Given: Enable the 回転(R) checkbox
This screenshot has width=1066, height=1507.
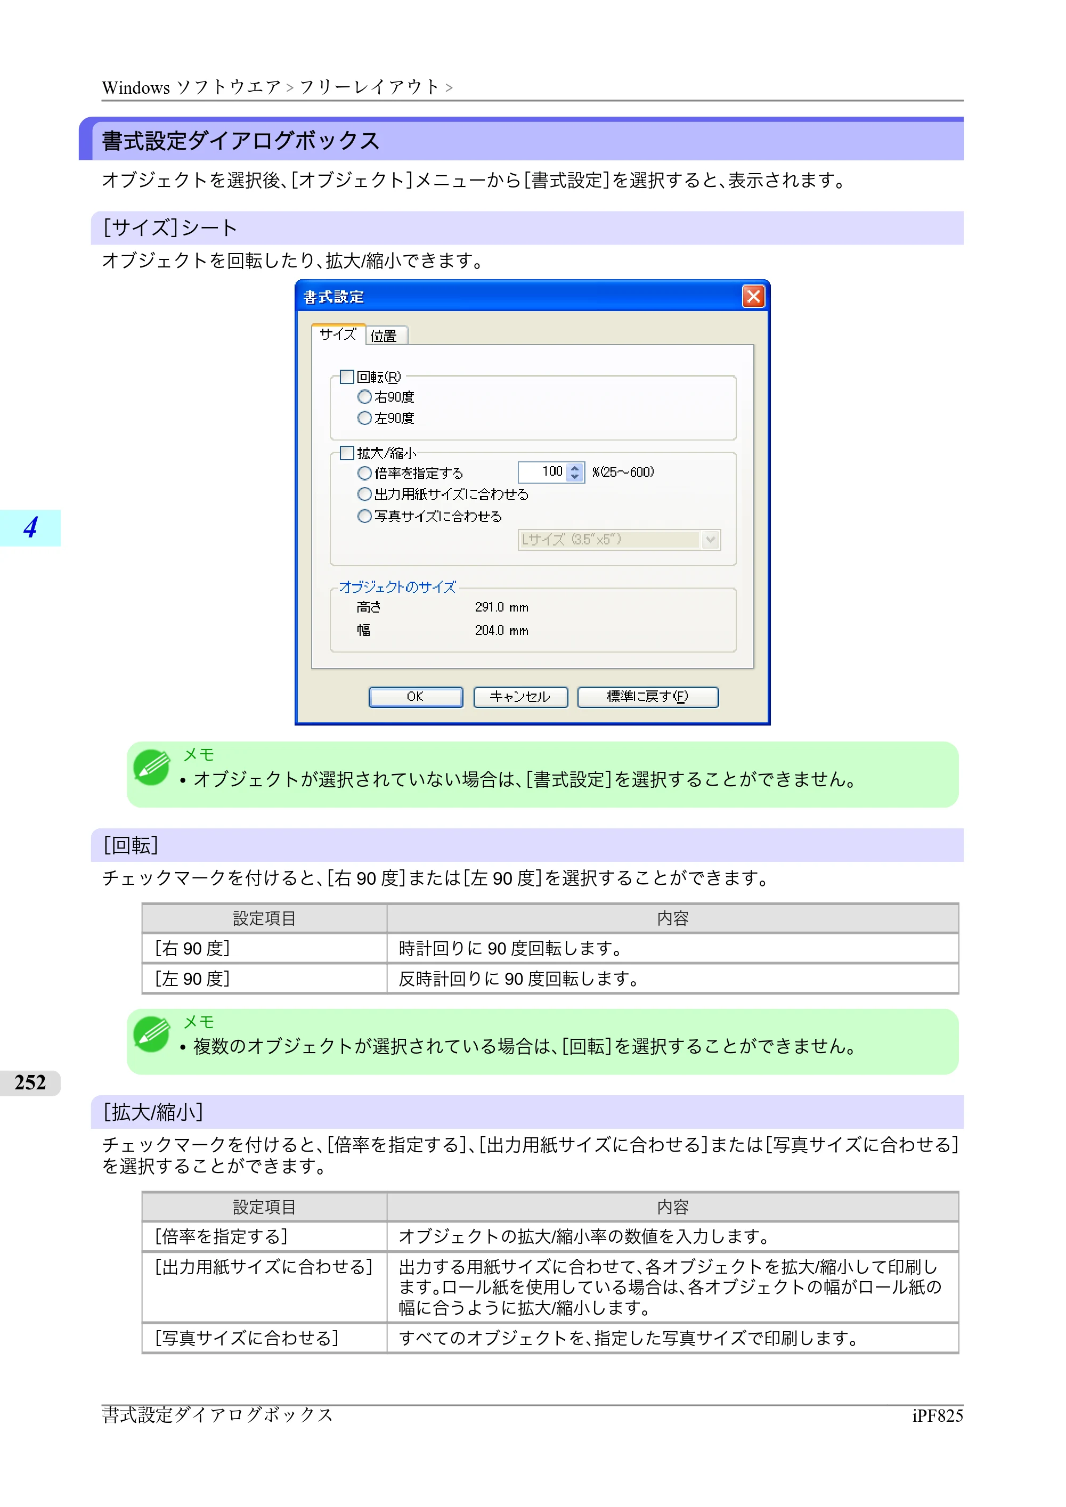Looking at the screenshot, I should pyautogui.click(x=347, y=377).
